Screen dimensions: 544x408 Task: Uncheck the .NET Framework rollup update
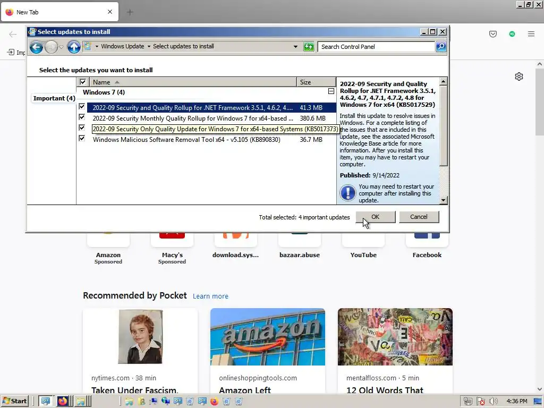coord(82,106)
